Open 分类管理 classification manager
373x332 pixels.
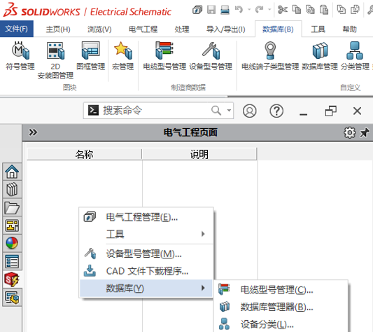(x=355, y=57)
